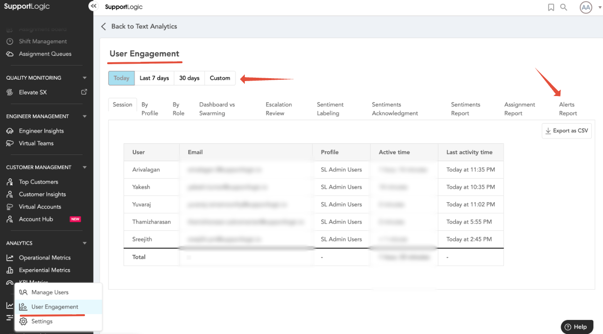Click the Top Customers icon

[10, 182]
